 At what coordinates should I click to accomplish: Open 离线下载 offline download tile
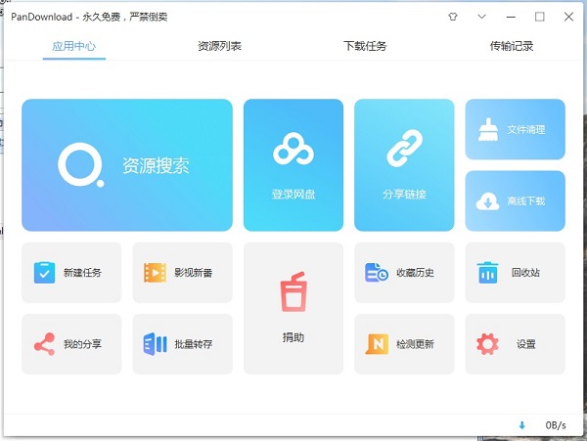pos(515,200)
